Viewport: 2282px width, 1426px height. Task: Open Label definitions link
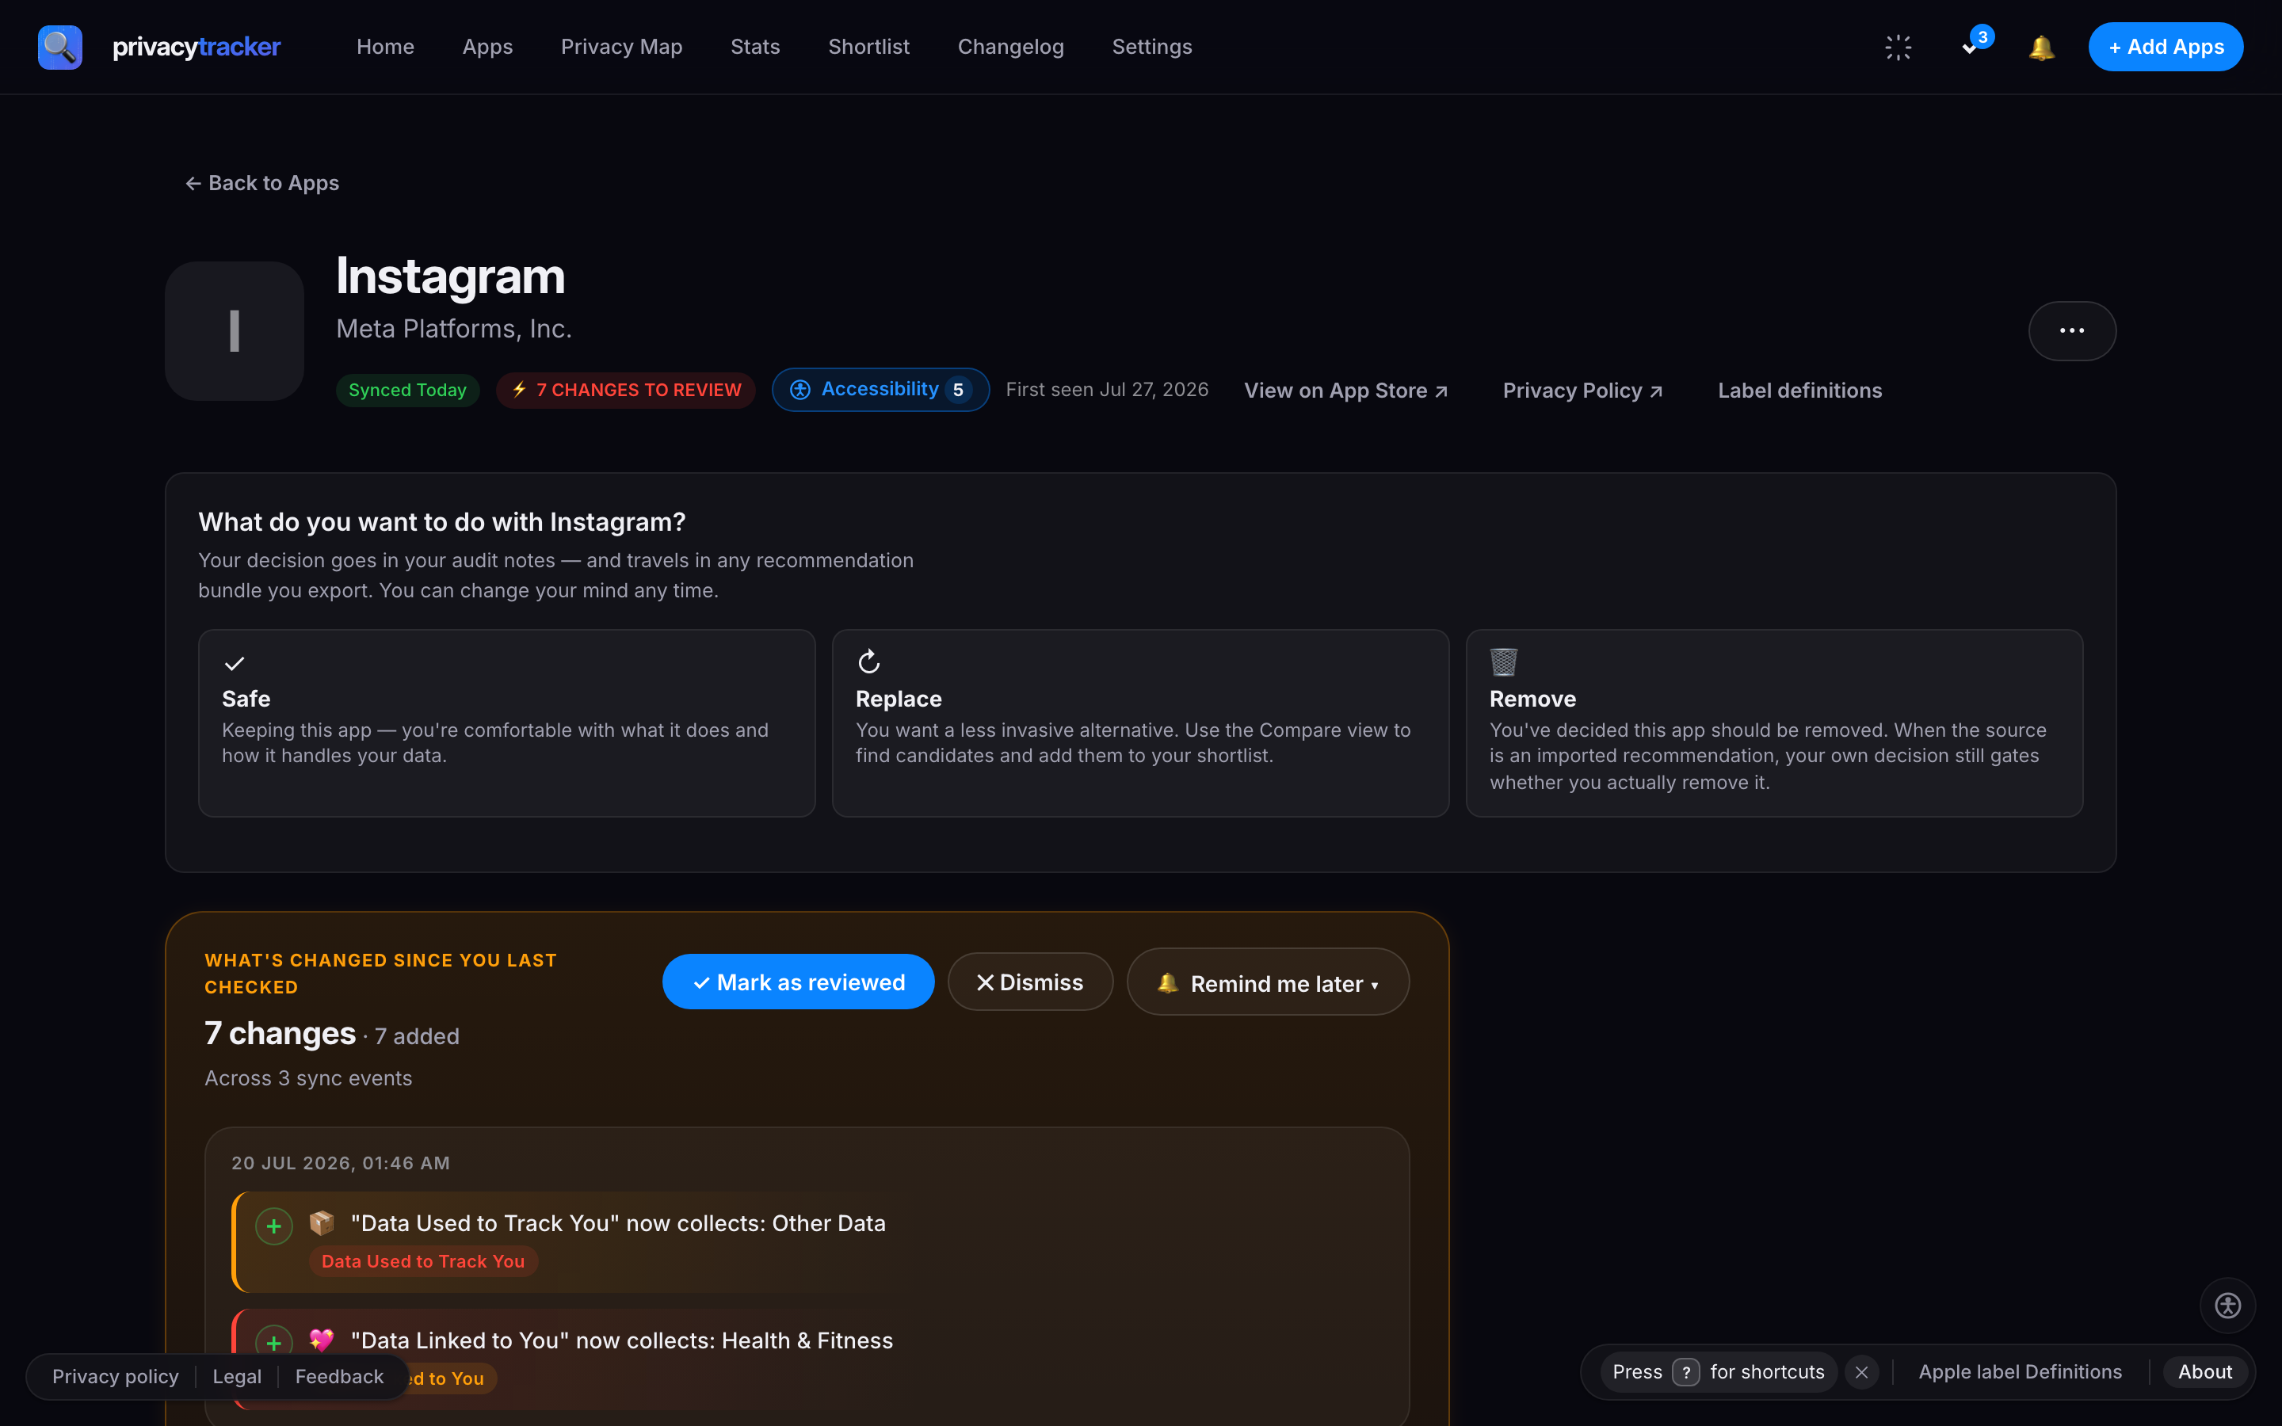1799,391
